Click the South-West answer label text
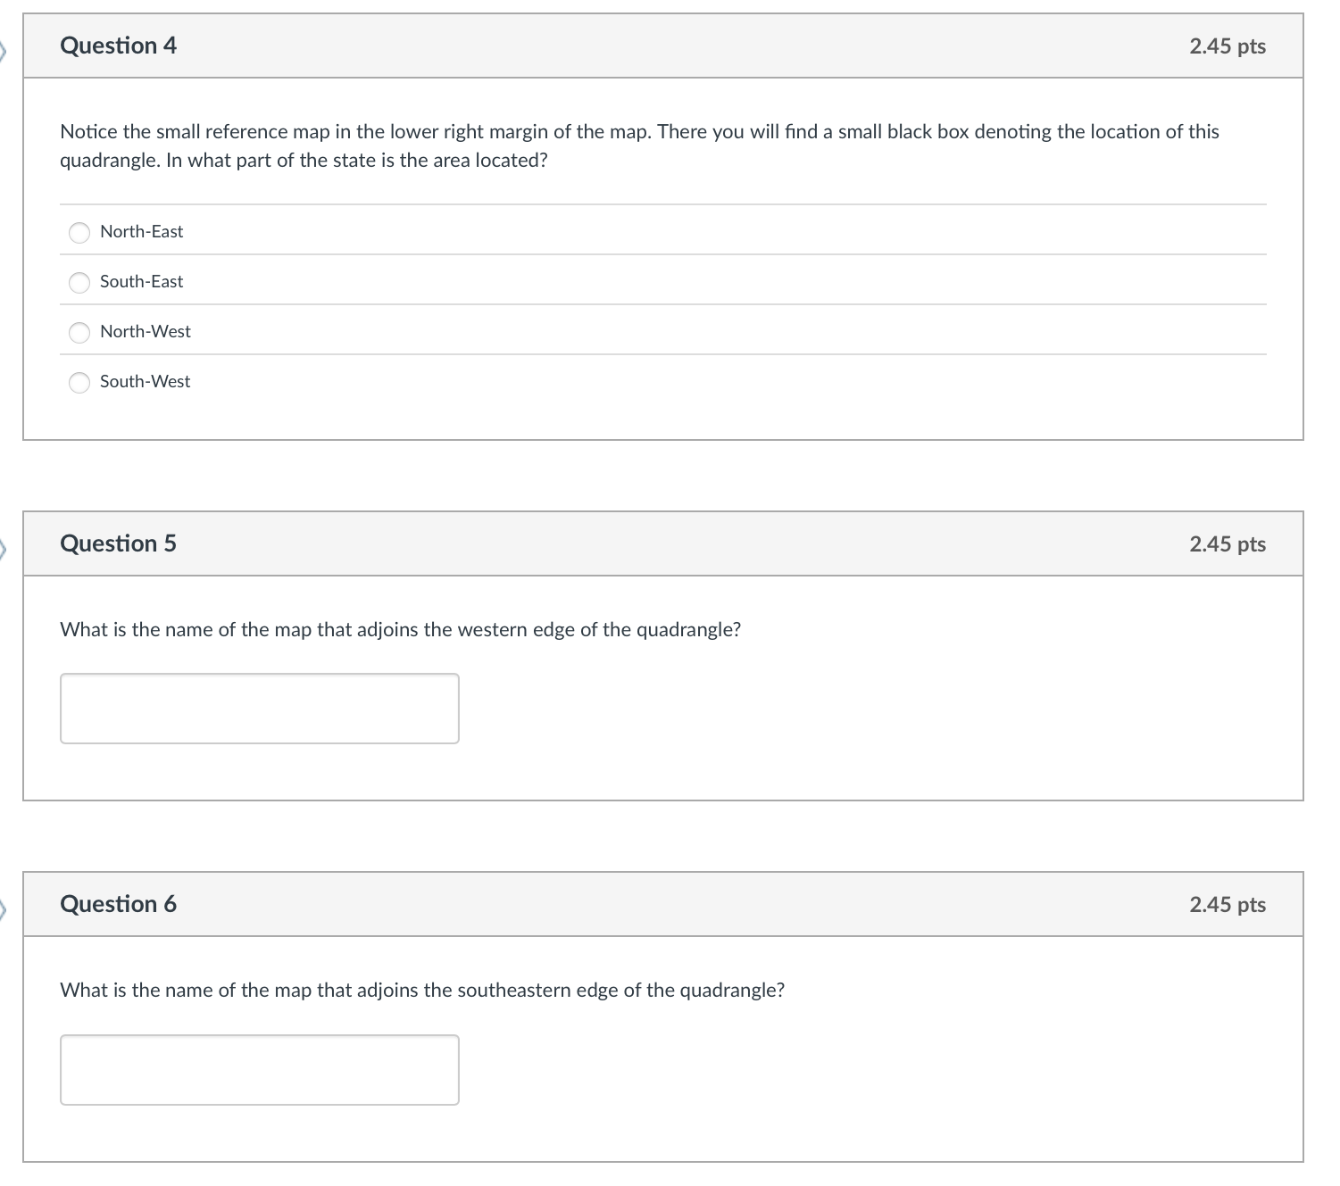Image resolution: width=1340 pixels, height=1186 pixels. (x=145, y=381)
